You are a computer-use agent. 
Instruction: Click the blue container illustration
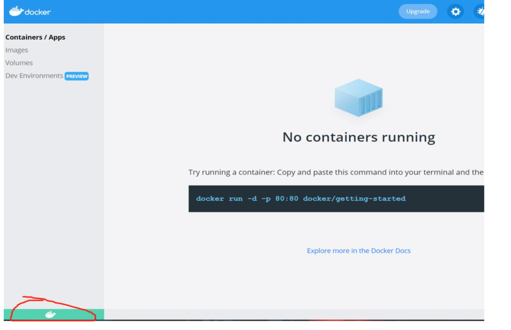[358, 98]
